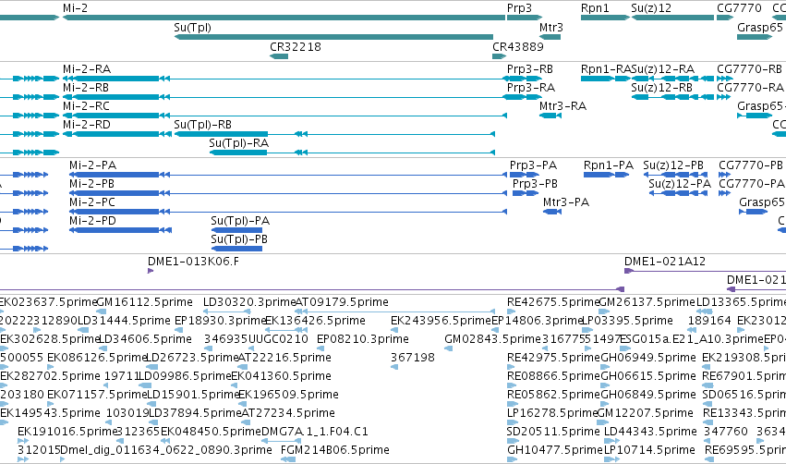Select the CG7770-RA transcript
786x464 pixels.
click(x=723, y=97)
